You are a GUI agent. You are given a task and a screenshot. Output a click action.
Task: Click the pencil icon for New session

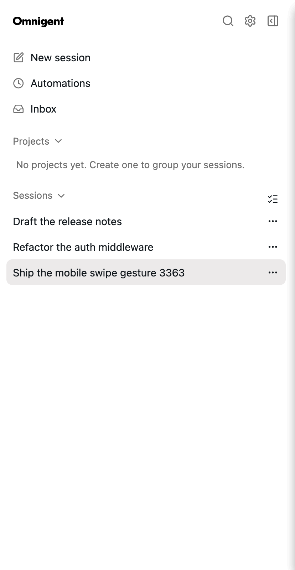[19, 57]
